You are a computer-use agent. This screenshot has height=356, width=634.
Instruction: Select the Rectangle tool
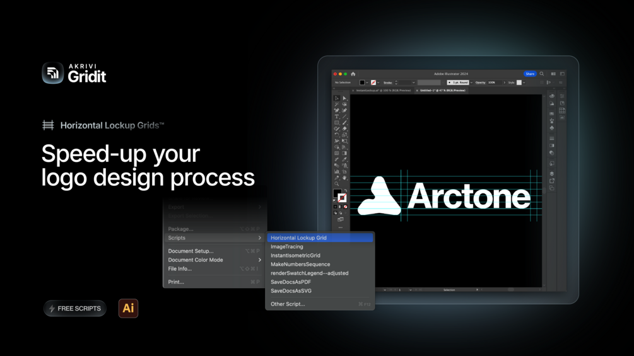[x=336, y=122]
